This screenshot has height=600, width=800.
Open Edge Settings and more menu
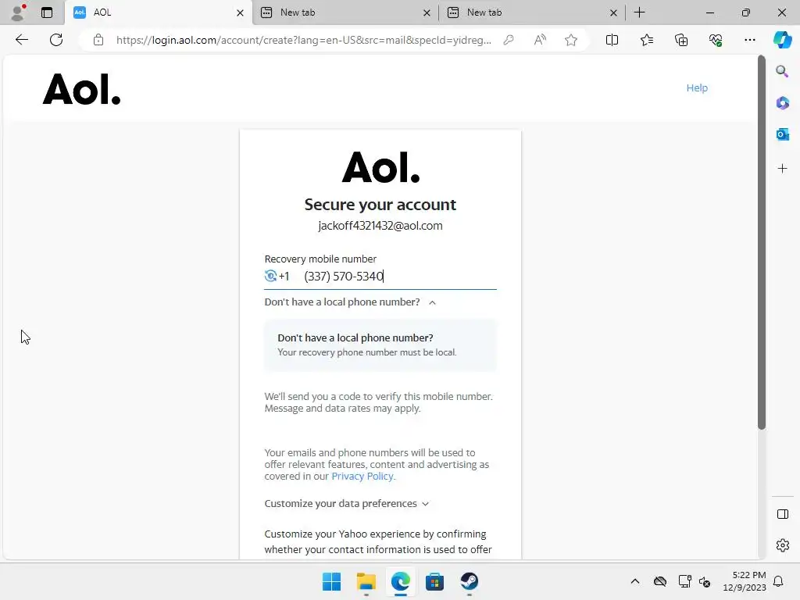[749, 40]
